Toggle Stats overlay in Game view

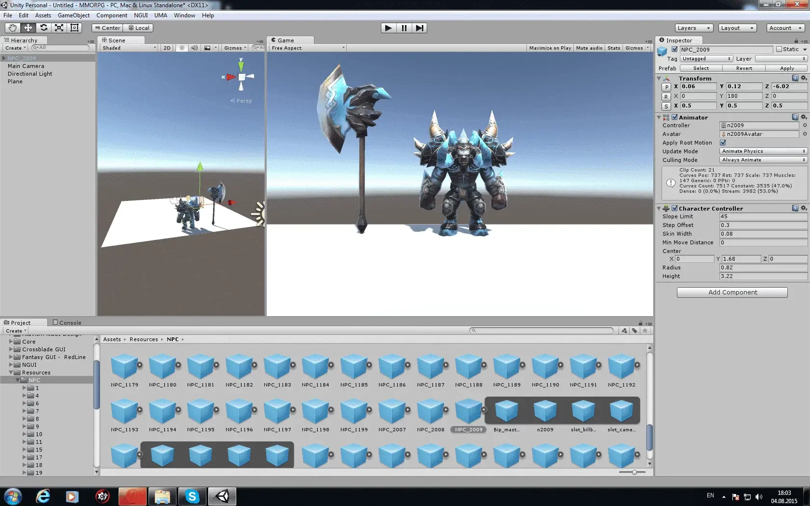pos(614,48)
